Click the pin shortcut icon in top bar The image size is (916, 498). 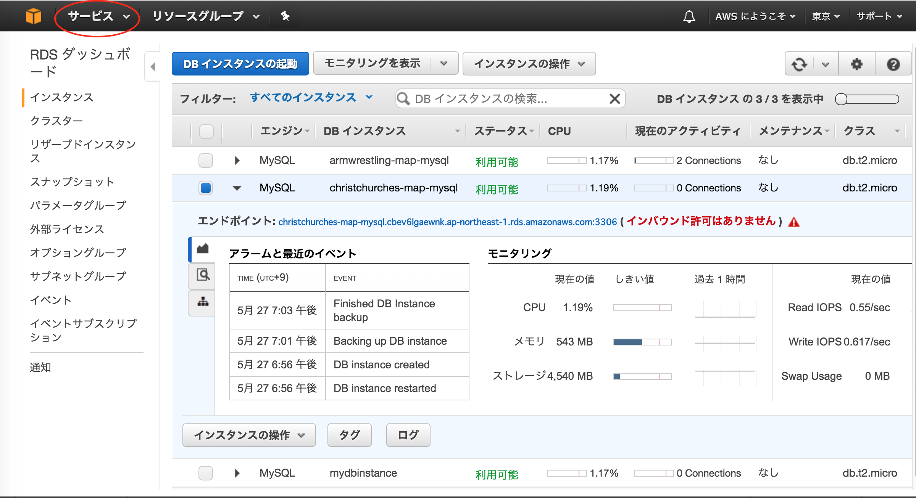coord(285,16)
